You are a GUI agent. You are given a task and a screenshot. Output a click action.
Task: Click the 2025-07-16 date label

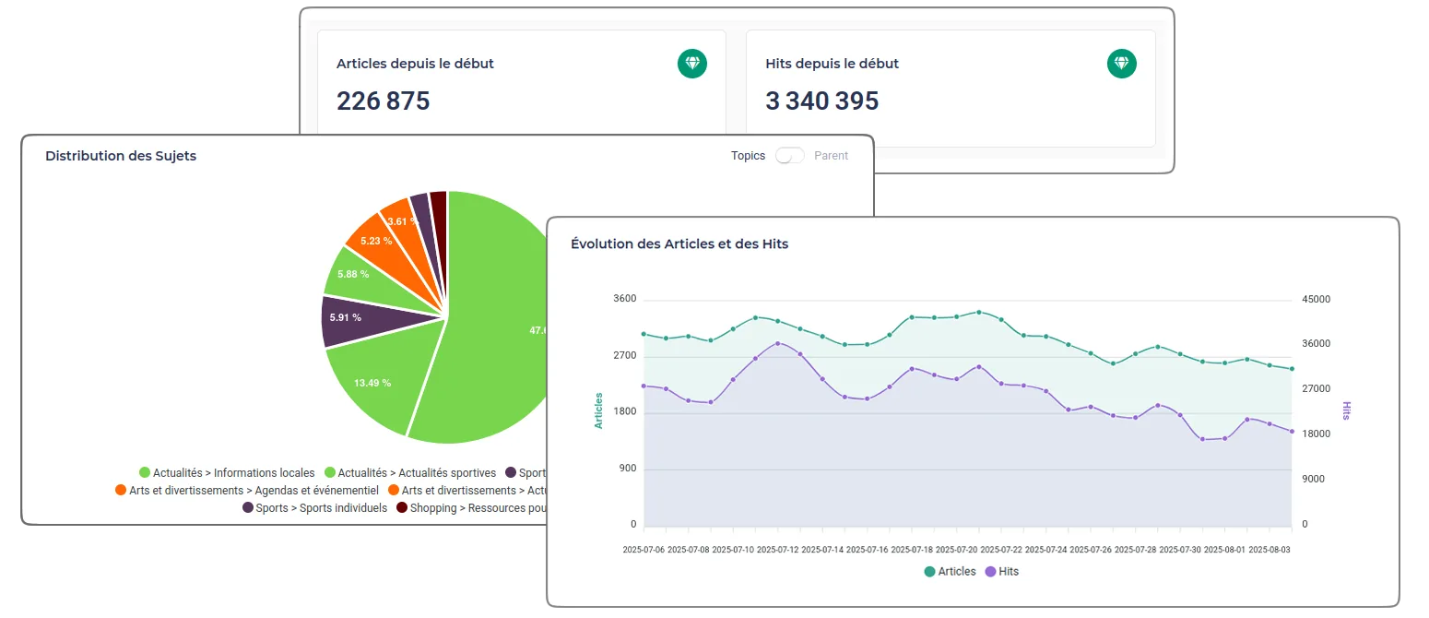pos(868,549)
